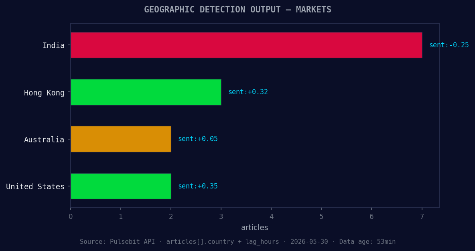
Task: Click the 'sent:-0.25' label
Action: pyautogui.click(x=449, y=45)
